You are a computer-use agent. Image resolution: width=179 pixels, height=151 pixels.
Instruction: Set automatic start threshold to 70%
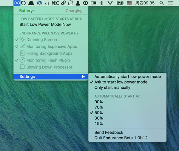click(98, 107)
